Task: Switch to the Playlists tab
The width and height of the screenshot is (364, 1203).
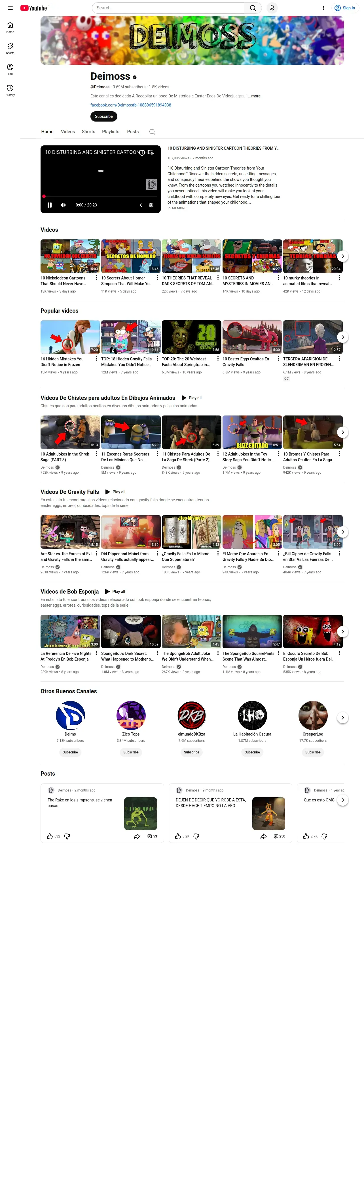Action: coord(111,132)
